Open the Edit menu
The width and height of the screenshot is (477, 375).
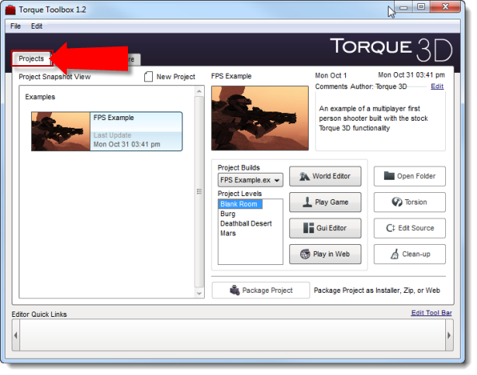click(36, 26)
